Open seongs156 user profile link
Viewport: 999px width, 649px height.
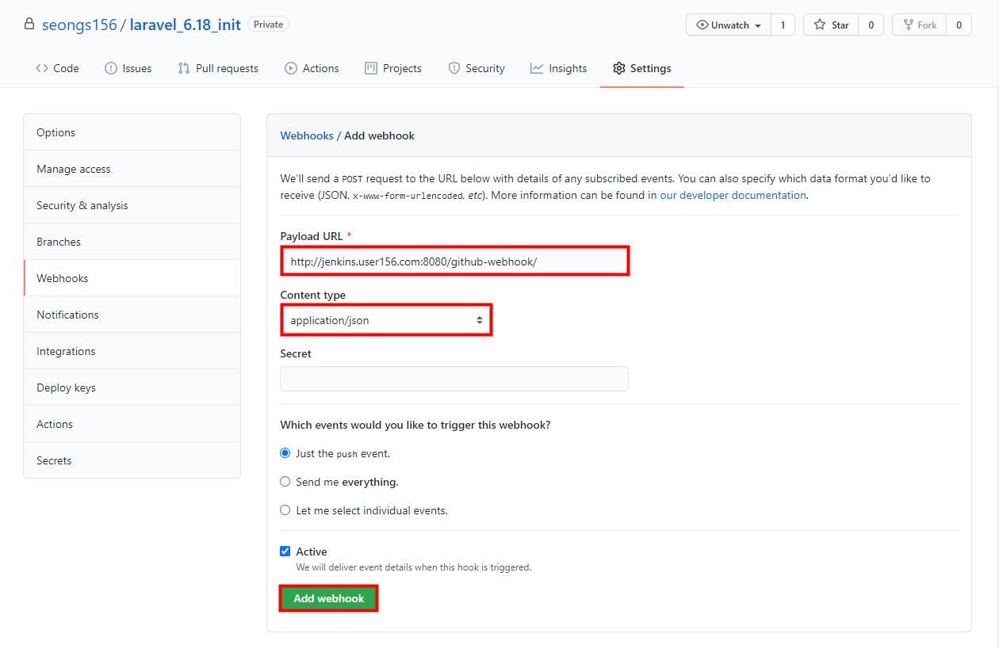[79, 25]
